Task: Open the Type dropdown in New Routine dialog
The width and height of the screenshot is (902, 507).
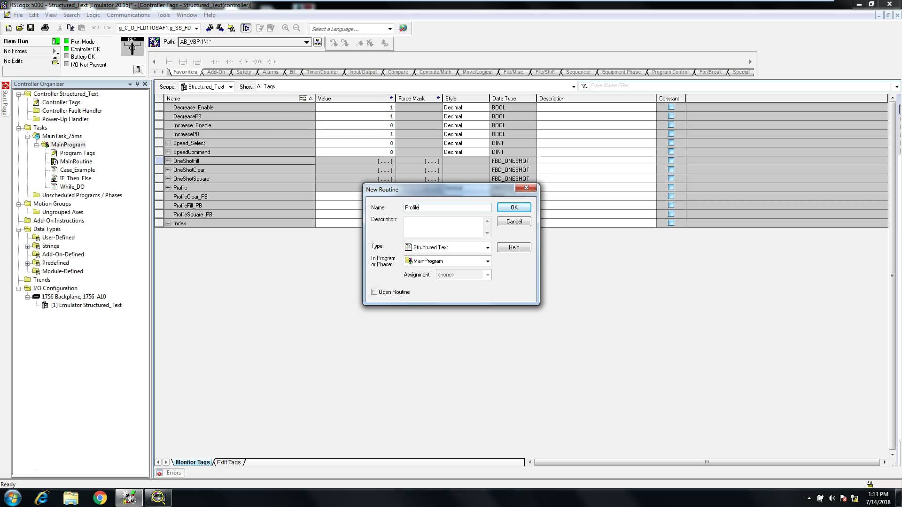Action: coord(488,247)
